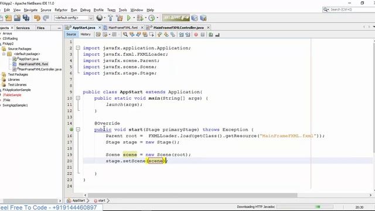Open the Tools menu
Screen dimensions: 375x211
tap(122, 10)
